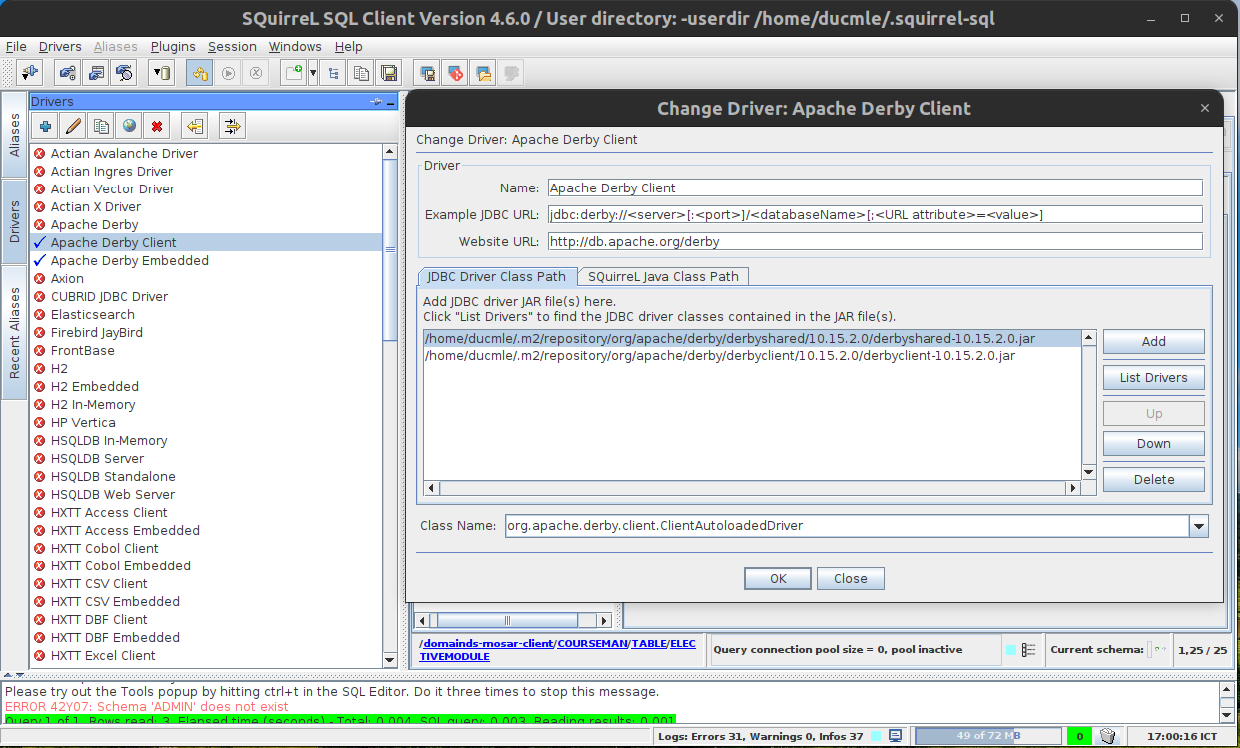The width and height of the screenshot is (1240, 748).
Task: Click the Delete button for JAR entry
Action: 1154,480
